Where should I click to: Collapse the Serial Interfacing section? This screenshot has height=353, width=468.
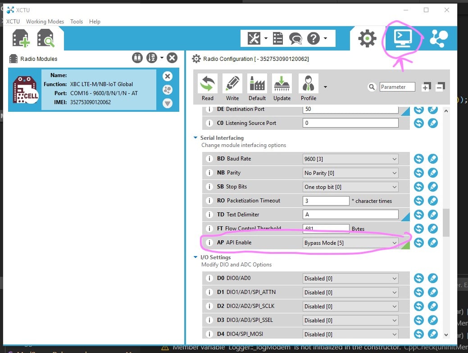(x=195, y=138)
